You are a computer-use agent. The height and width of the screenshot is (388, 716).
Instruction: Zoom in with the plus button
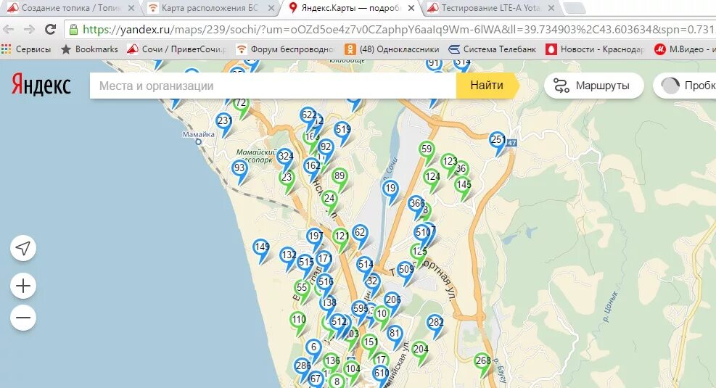pyautogui.click(x=23, y=286)
